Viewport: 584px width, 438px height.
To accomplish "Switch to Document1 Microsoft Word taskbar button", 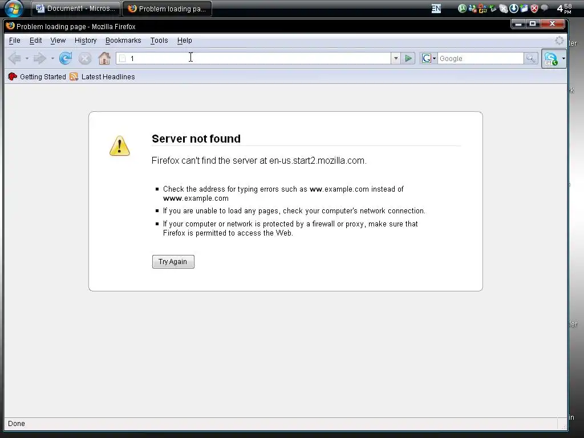I will pos(76,9).
